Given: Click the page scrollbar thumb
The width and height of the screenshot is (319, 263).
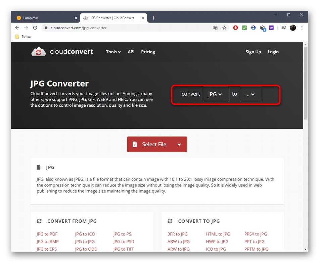Looking at the screenshot, I should [x=306, y=83].
